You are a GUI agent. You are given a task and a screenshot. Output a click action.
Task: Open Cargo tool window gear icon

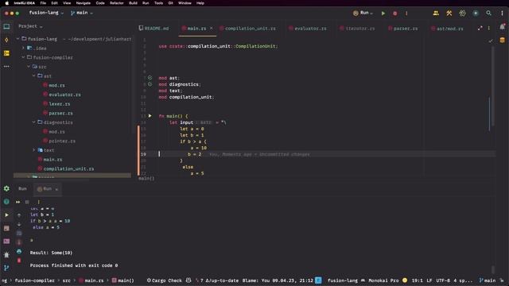[x=6, y=188]
